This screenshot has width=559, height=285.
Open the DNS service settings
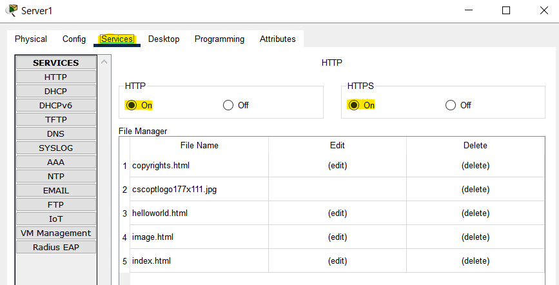(56, 133)
